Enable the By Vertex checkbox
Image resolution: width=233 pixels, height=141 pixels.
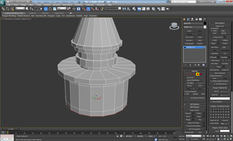point(186,77)
